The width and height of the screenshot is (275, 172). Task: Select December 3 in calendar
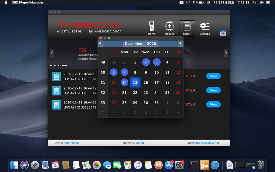coord(157,62)
